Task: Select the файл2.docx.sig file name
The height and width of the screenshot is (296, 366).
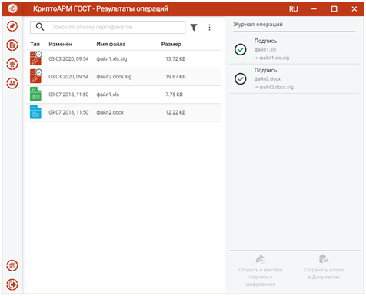Action: tap(114, 77)
